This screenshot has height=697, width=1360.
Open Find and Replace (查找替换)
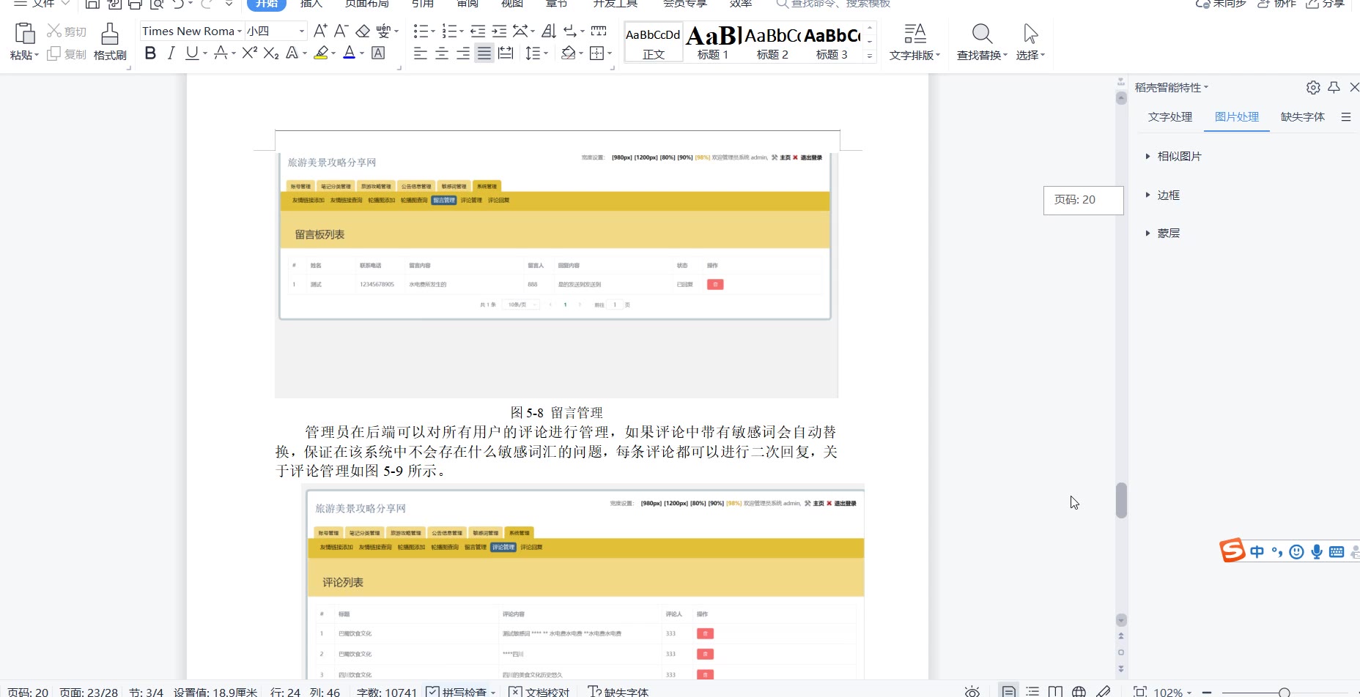click(x=982, y=42)
